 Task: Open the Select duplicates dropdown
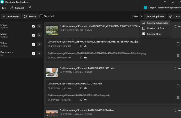155,16
